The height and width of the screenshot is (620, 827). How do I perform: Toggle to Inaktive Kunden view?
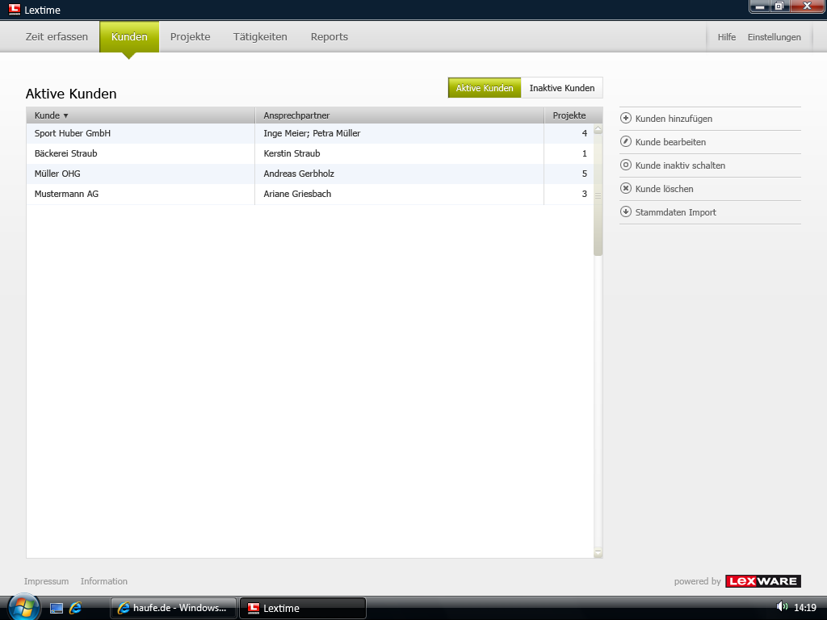562,88
